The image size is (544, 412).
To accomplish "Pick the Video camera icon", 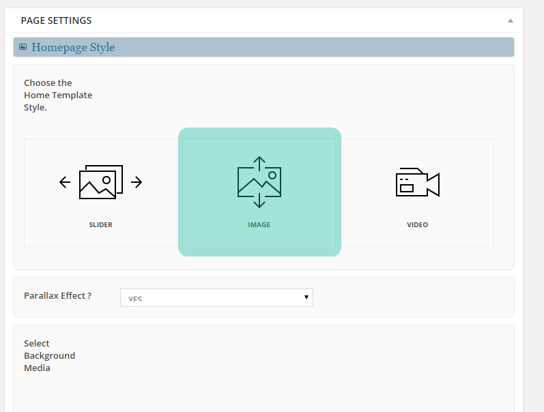I will click(x=417, y=183).
